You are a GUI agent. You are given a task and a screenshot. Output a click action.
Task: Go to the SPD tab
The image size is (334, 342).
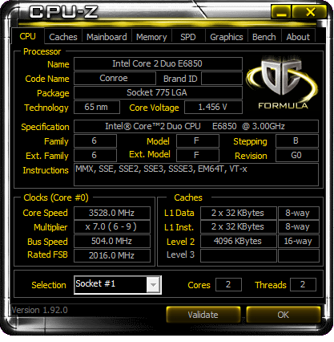(188, 37)
